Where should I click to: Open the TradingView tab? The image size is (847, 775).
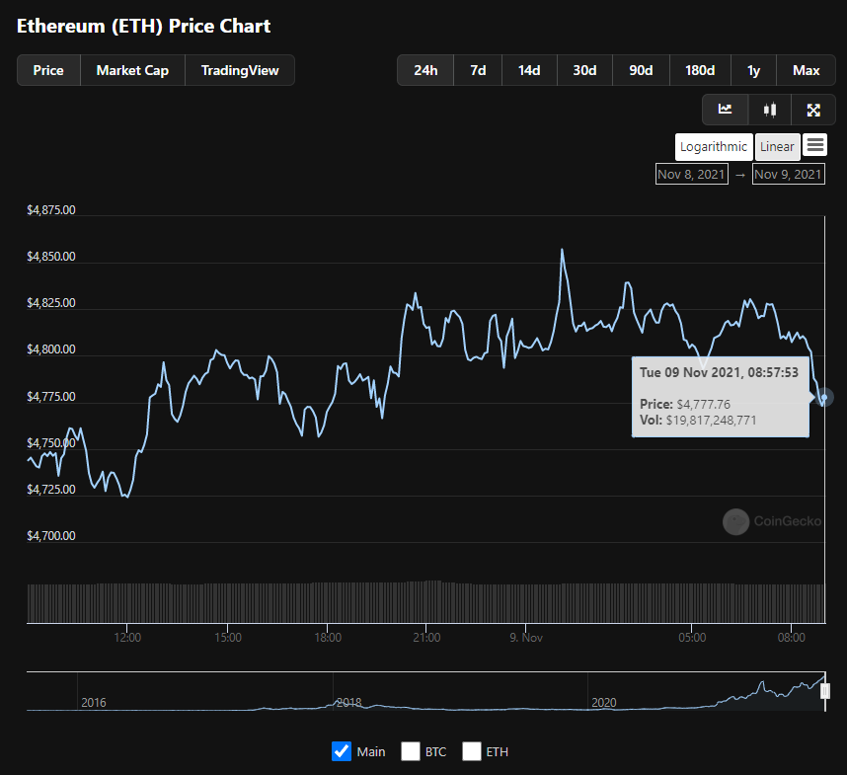coord(240,70)
